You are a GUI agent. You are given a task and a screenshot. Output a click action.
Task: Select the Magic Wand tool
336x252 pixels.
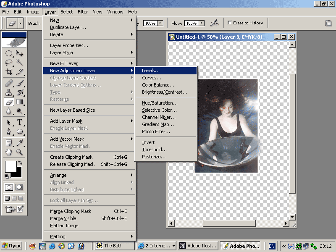click(20, 62)
